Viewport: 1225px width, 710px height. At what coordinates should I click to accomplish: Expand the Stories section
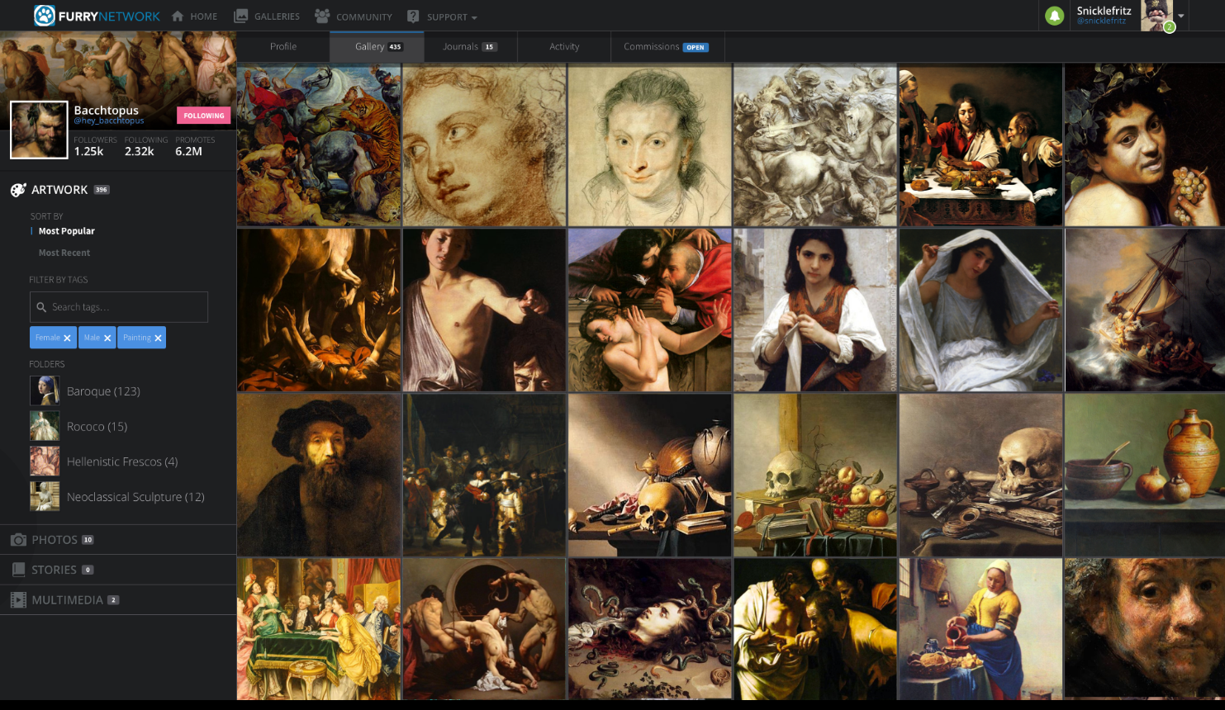point(118,570)
